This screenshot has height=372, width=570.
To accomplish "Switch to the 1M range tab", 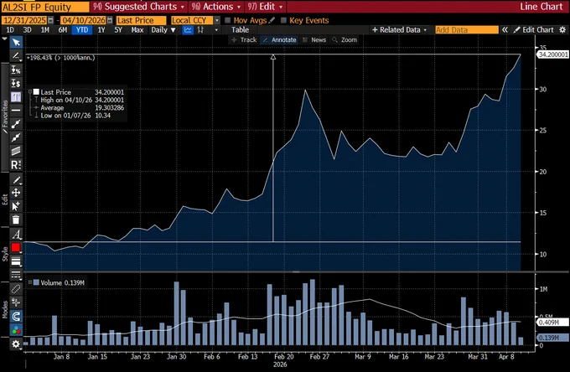I will (x=44, y=30).
